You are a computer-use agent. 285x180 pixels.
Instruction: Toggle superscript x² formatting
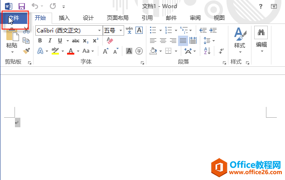tap(96, 41)
